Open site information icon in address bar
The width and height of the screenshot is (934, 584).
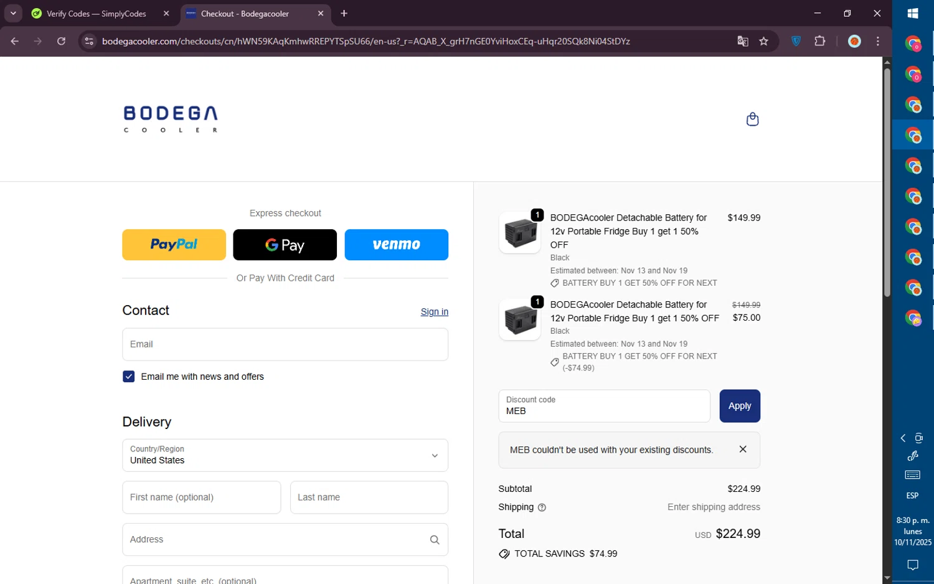pyautogui.click(x=89, y=41)
